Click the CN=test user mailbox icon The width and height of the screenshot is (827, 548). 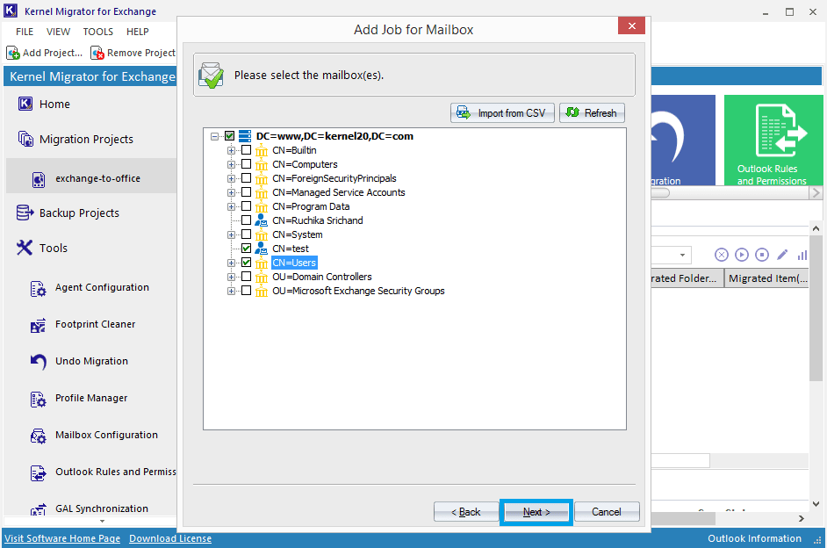point(261,249)
